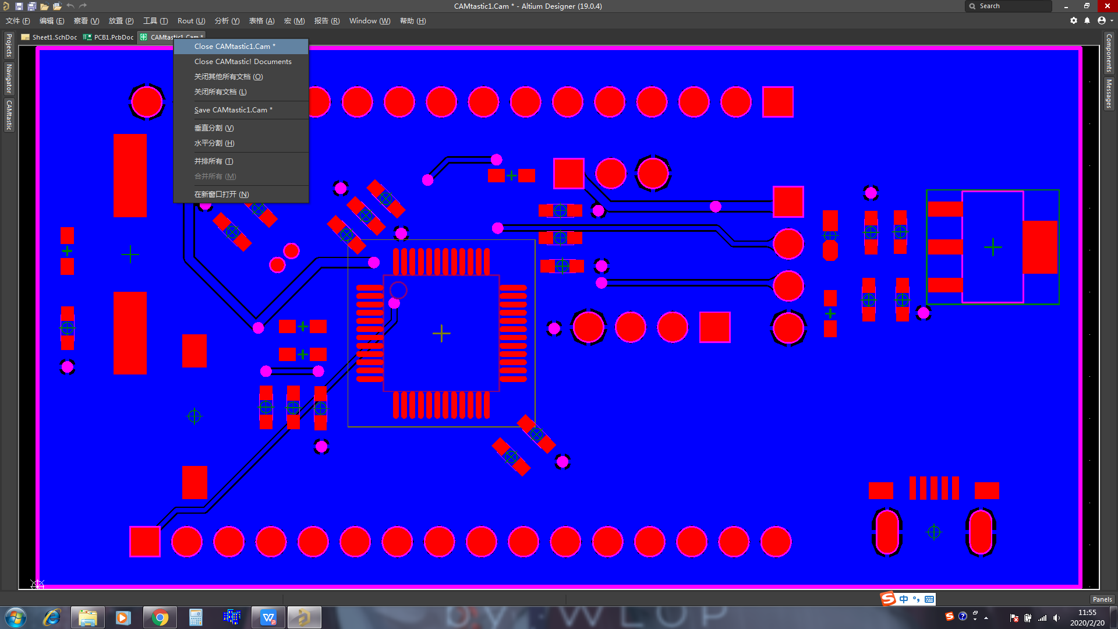Click the Open document folder icon
The width and height of the screenshot is (1118, 629).
click(x=44, y=6)
